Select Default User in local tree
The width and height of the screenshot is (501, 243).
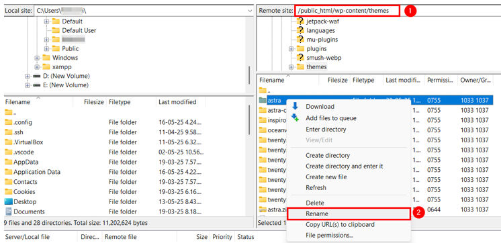(79, 30)
